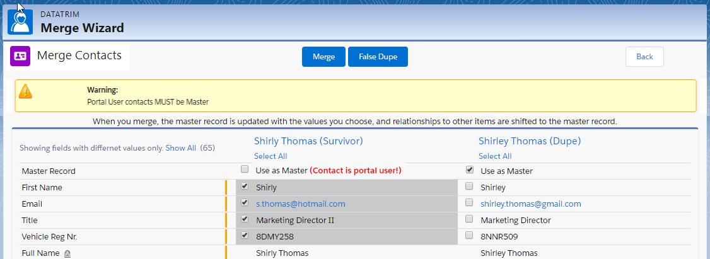Select the Shirley first name checkbox
This screenshot has width=710, height=259.
470,186
